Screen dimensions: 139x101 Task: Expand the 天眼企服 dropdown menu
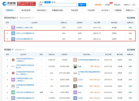pos(118,5)
